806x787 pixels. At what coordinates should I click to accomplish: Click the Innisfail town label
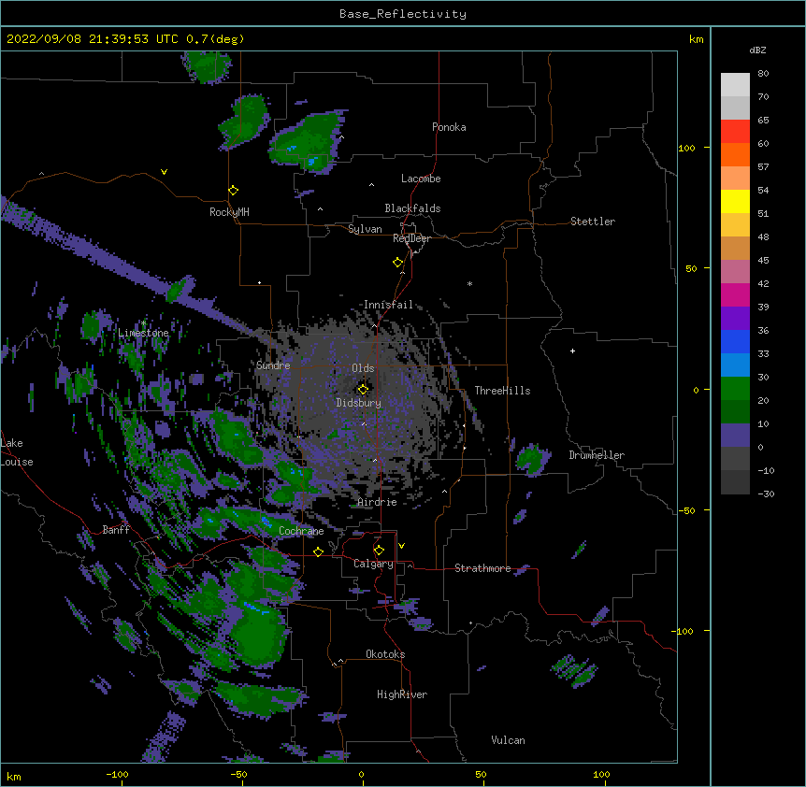click(x=388, y=305)
